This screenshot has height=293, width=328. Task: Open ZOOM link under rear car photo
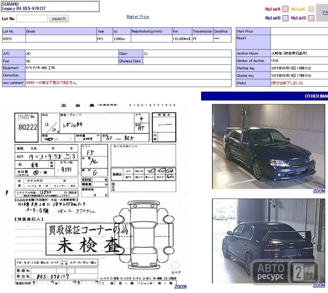[x=319, y=285]
